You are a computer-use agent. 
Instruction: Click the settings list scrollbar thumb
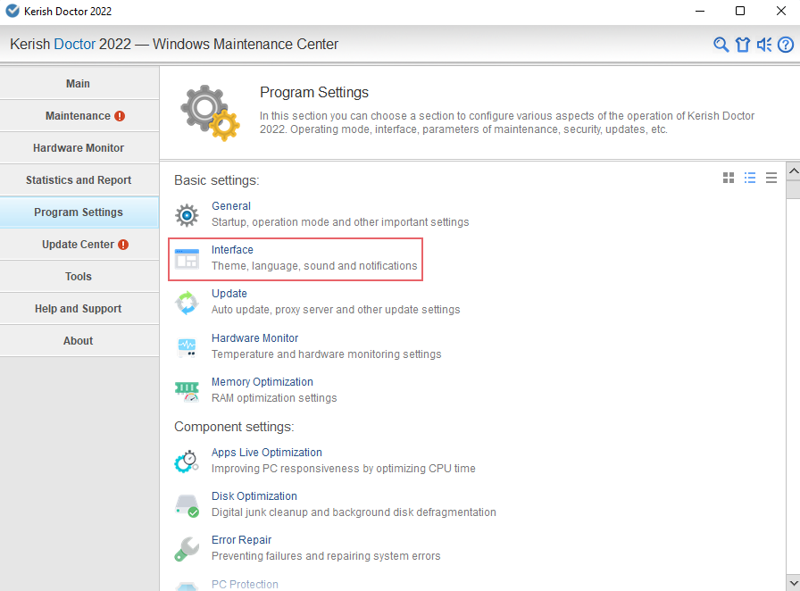(794, 189)
